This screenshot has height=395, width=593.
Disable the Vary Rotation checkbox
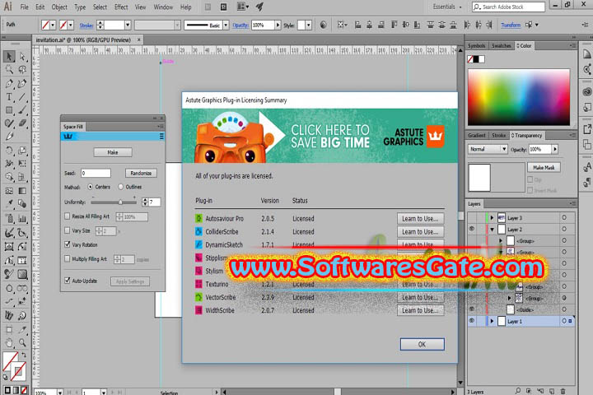click(68, 244)
